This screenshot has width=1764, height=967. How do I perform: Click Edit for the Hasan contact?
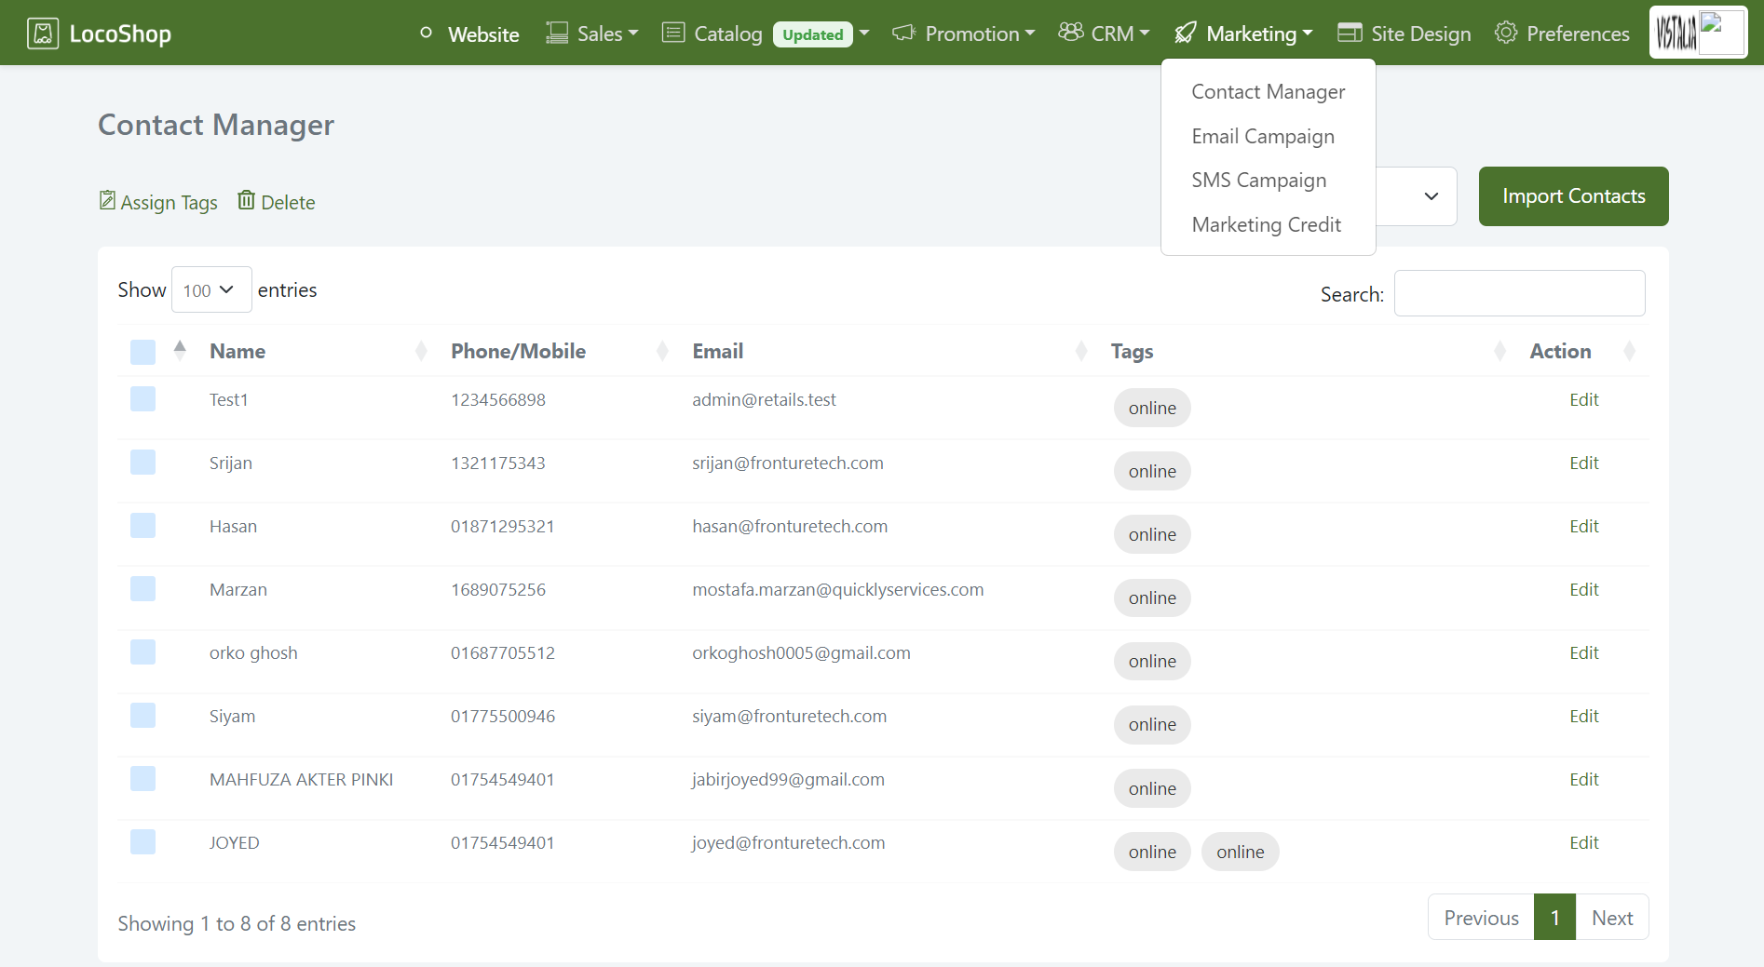(x=1583, y=526)
